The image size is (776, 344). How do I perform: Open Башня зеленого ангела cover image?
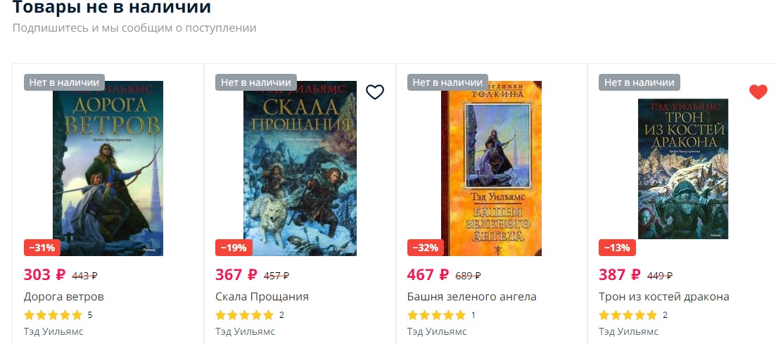click(x=492, y=168)
